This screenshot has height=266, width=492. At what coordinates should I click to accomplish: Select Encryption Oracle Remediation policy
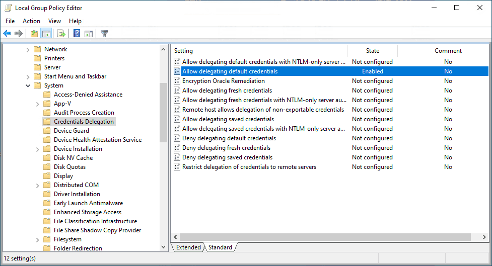[223, 81]
